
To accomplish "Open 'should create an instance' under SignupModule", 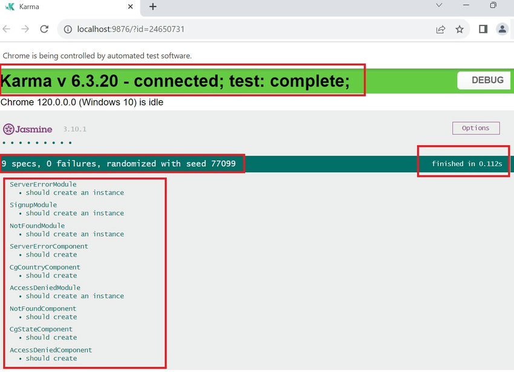I will click(x=75, y=214).
